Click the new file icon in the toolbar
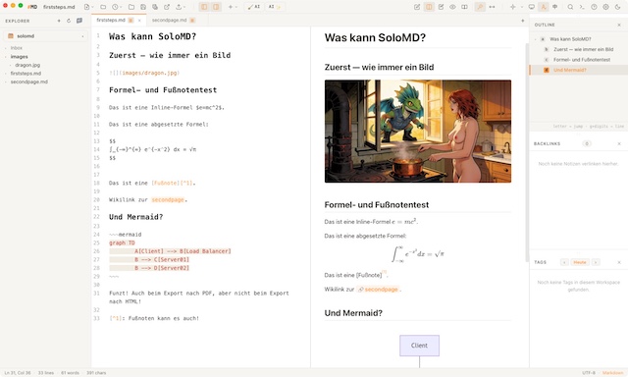Screen dimensions: 628x377 [x=86, y=7]
